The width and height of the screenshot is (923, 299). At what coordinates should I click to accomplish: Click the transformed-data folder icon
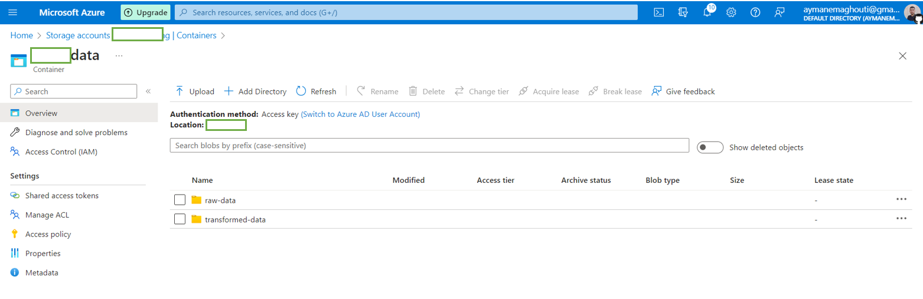click(197, 219)
